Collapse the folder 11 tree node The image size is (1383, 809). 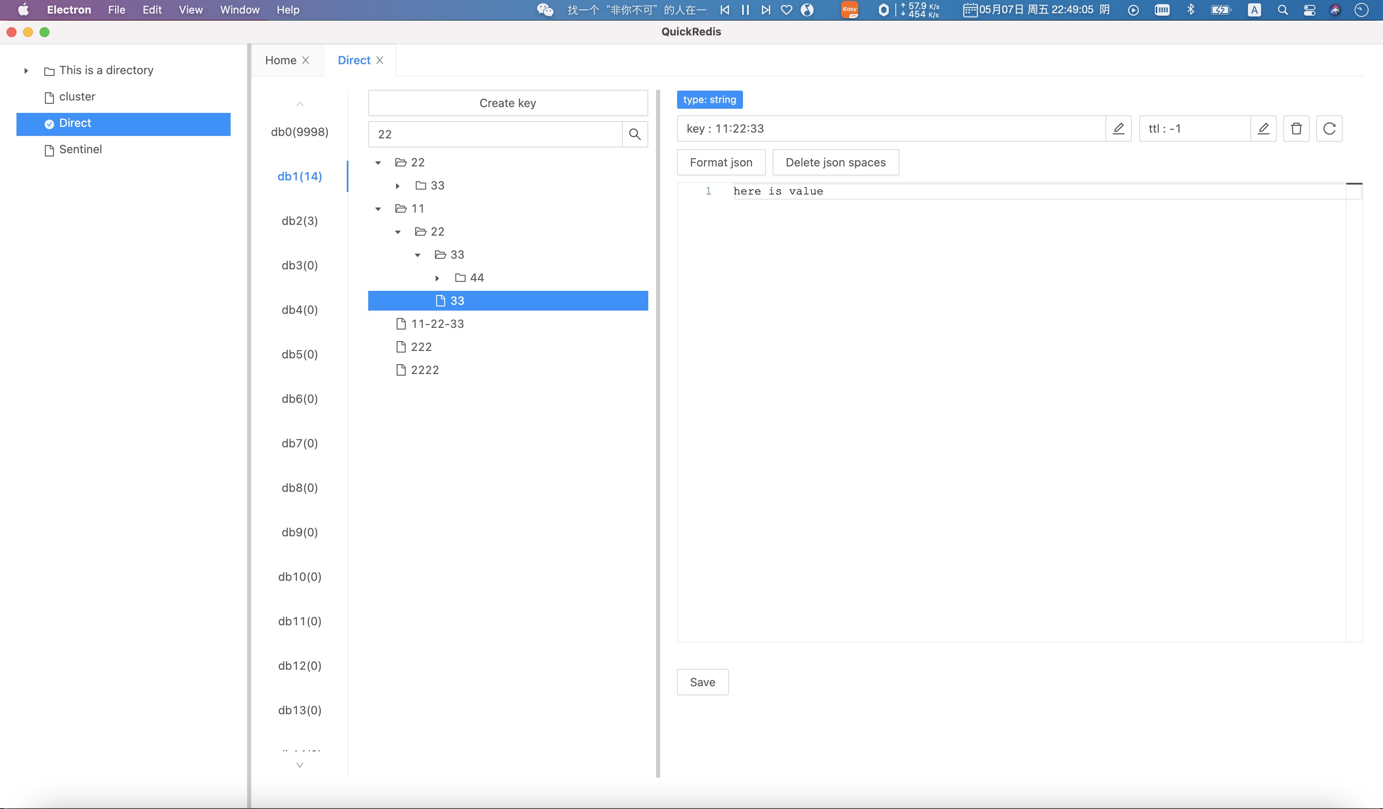pyautogui.click(x=377, y=208)
